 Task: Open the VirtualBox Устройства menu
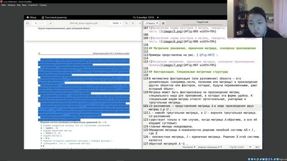pos(33,5)
